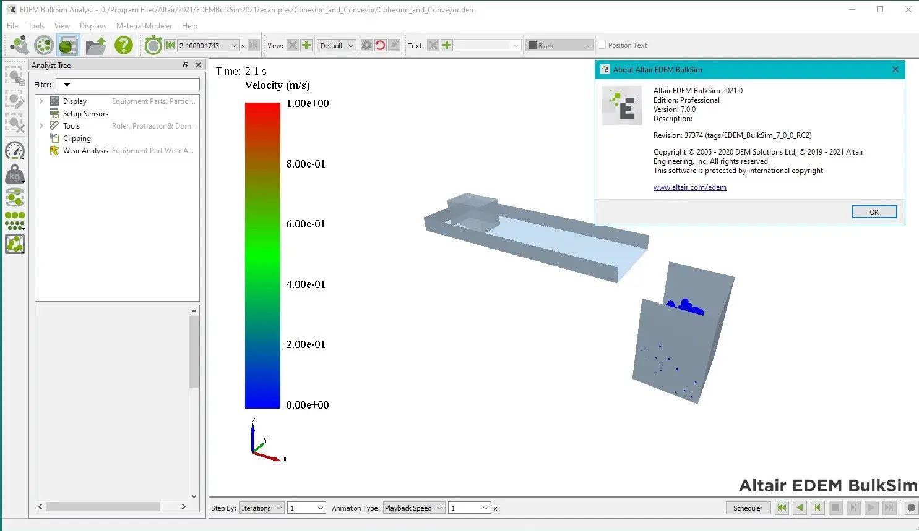Screen dimensions: 919x531
Task: Step back one frame in playback
Action: [818, 508]
